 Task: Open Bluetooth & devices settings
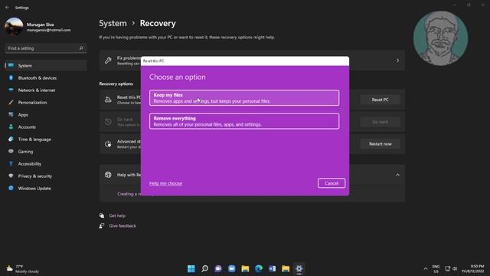[46, 78]
